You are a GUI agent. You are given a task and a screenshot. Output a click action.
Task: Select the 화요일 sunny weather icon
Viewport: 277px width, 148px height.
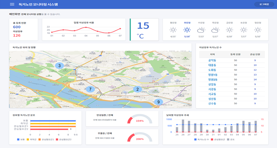click(x=187, y=30)
